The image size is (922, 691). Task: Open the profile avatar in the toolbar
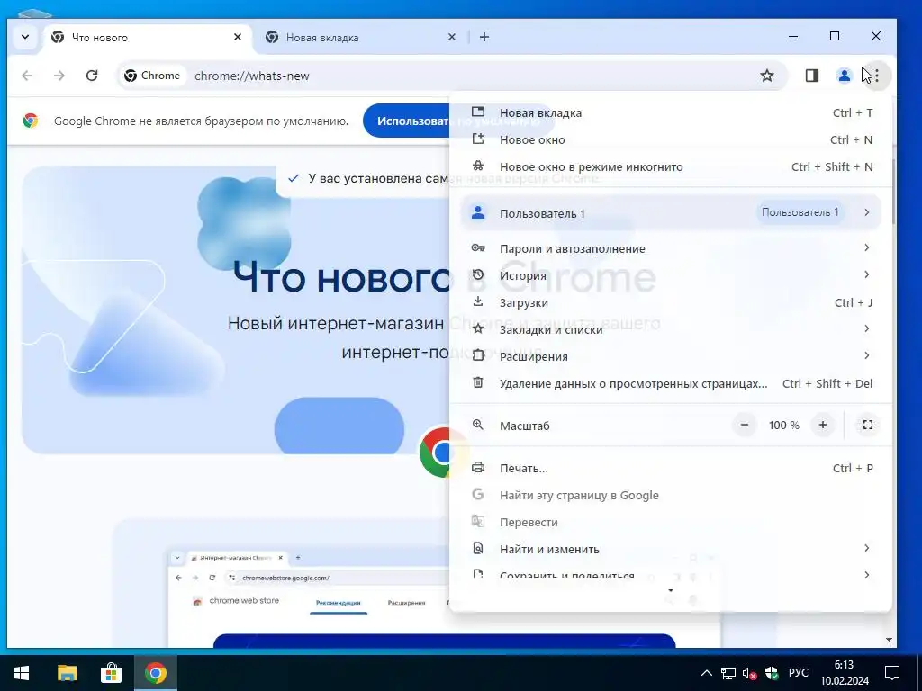844,76
